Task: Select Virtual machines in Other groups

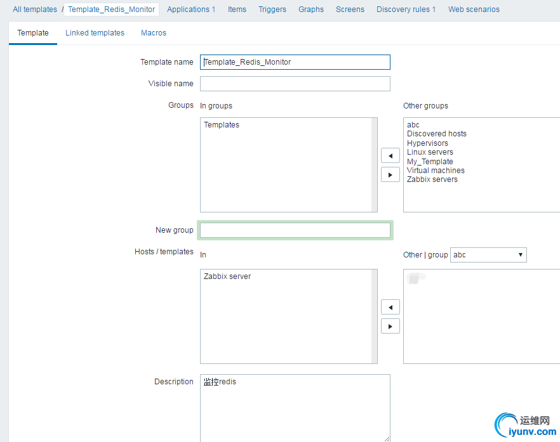Action: pos(436,170)
